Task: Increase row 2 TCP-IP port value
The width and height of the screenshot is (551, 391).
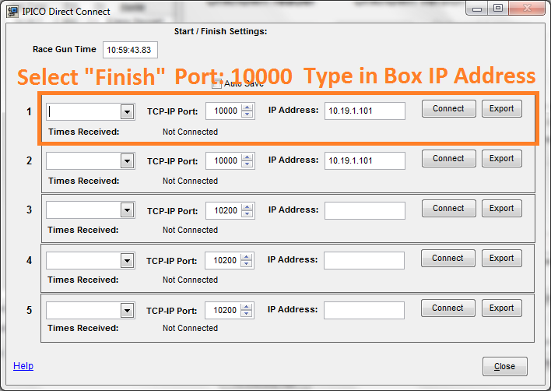Action: point(247,157)
